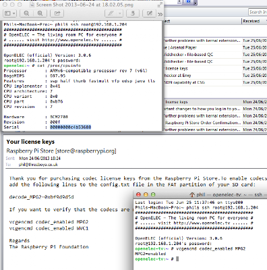Click the dropdown arrow beside Received column

[266, 21]
